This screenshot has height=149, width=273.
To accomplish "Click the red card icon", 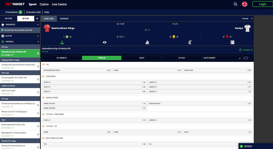I will 227,37.
